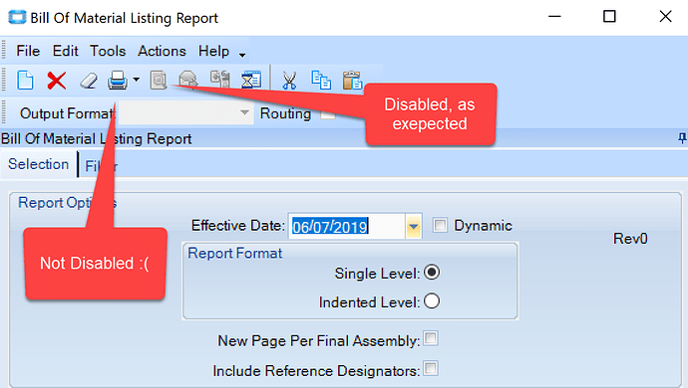Viewport: 688px width, 388px height.
Task: Maximize the Bill Of Material window
Action: (609, 17)
